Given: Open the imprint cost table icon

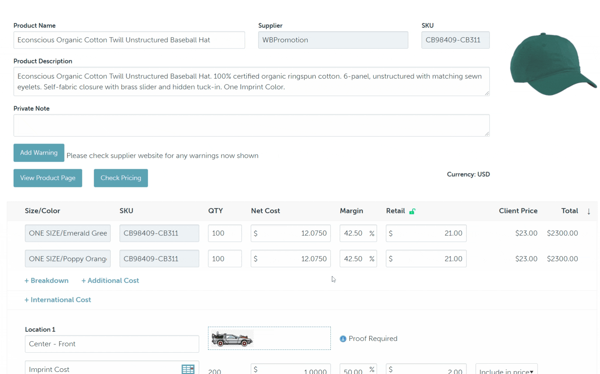Looking at the screenshot, I should [188, 369].
